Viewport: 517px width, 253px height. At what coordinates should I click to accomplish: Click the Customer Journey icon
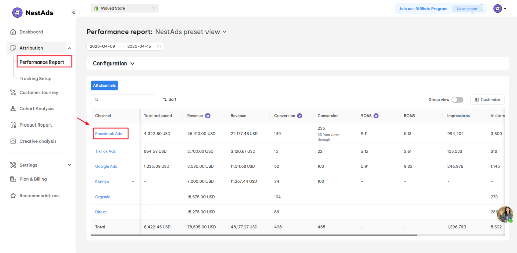(13, 92)
